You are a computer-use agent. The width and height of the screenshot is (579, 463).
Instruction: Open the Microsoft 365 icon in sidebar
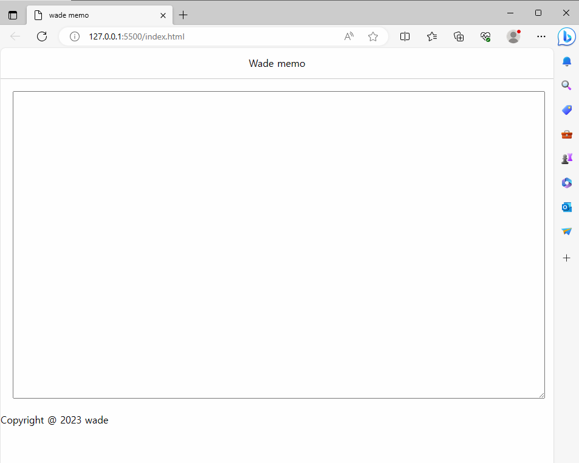pos(567,183)
